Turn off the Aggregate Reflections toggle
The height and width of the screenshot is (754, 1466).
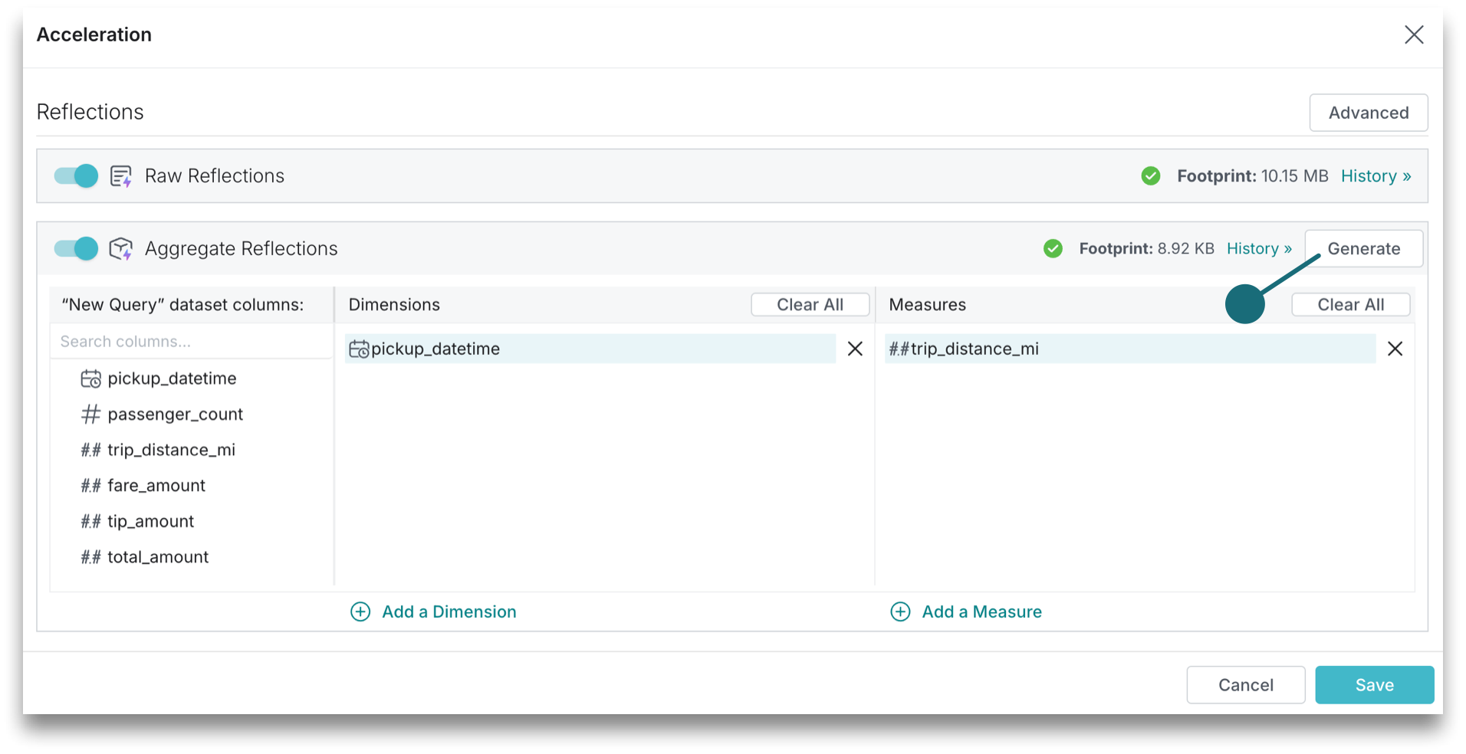click(76, 249)
